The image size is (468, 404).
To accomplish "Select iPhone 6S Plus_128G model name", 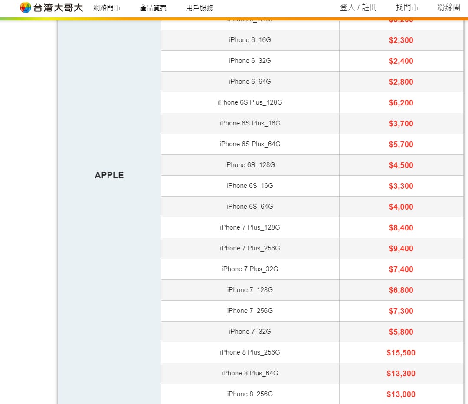I will (x=250, y=102).
